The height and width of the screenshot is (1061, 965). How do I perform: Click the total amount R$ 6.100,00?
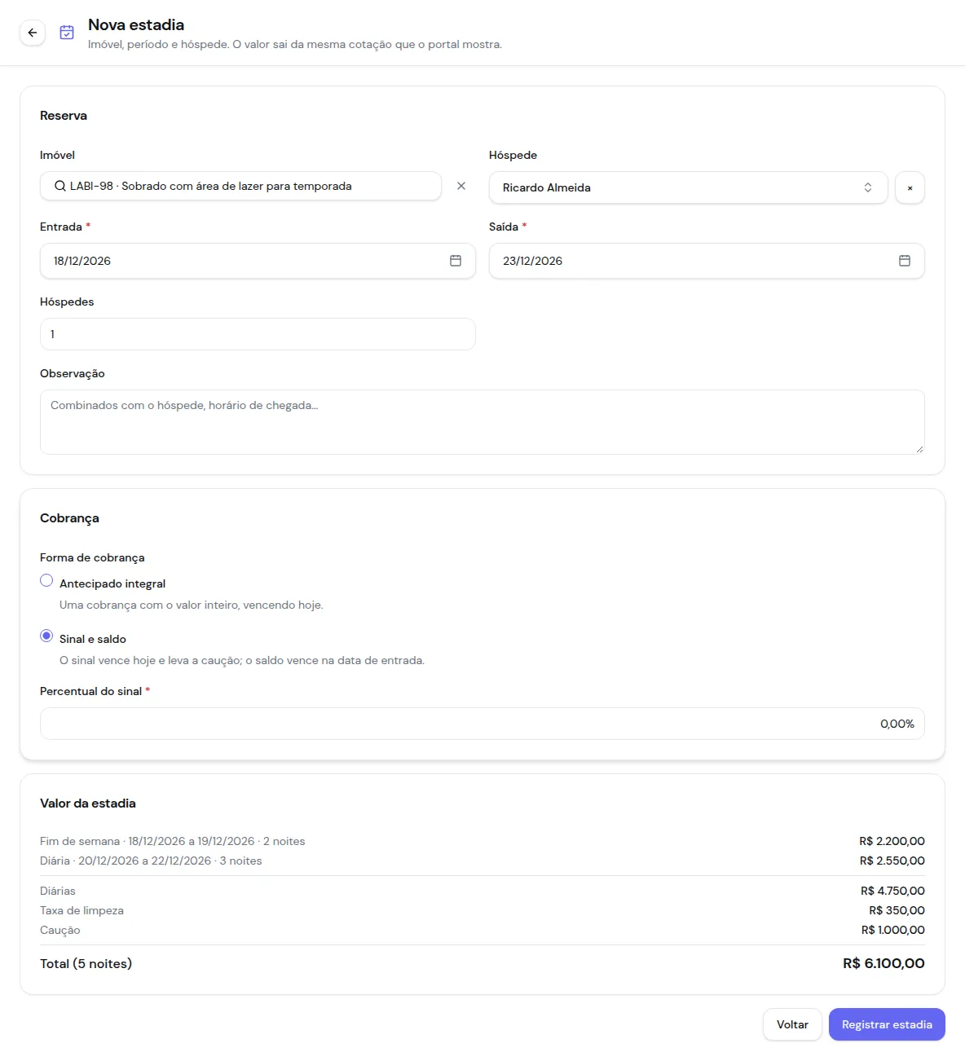883,963
